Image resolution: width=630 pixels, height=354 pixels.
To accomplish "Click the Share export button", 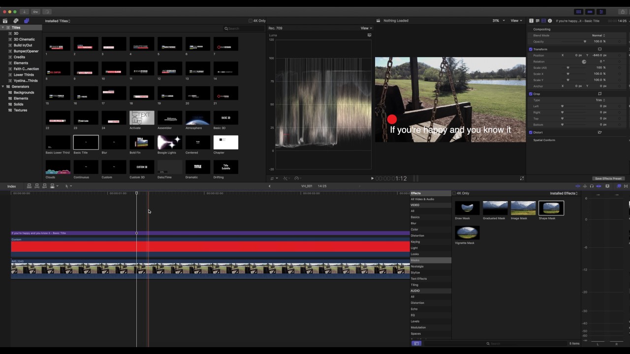I will 623,11.
